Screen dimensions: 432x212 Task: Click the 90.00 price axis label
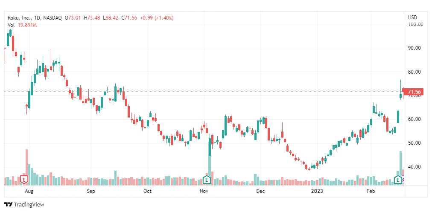[x=414, y=48]
